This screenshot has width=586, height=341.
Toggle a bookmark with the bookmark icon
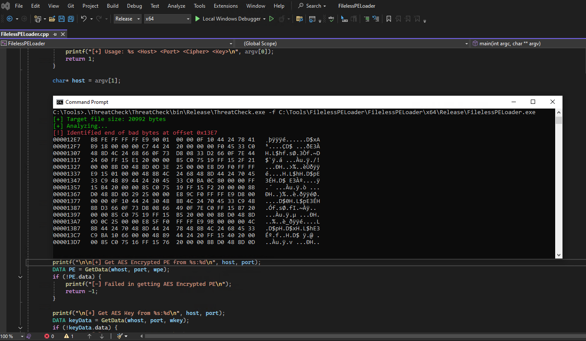(389, 19)
